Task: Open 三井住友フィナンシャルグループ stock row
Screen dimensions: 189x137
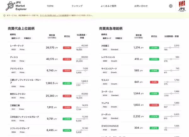Action: point(49,119)
